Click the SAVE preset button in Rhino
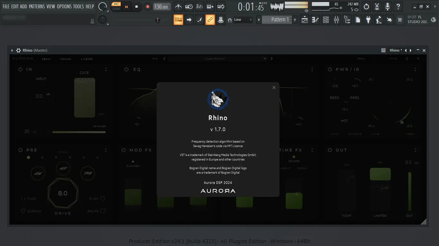 (x=155, y=59)
